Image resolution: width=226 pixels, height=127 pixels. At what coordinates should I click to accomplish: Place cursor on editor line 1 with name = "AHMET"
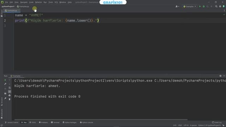click(29, 15)
